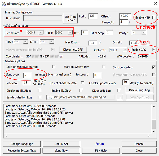
Task: Click the log horizontal scroll right arrow
Action: tap(149, 136)
